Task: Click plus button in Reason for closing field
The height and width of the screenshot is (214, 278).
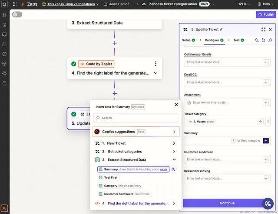Action: [266, 178]
